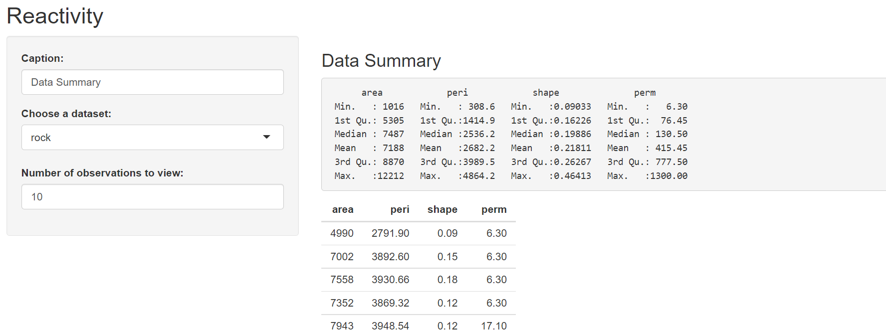This screenshot has width=886, height=331.
Task: Click table cell with peri 3869.32
Action: [390, 303]
